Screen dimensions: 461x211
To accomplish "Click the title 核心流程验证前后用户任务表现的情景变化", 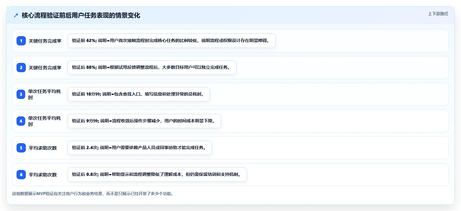I will [x=81, y=16].
